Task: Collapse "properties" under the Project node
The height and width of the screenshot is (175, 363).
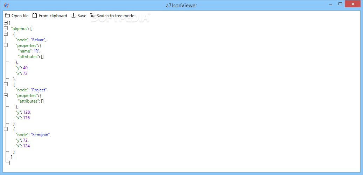Action: (x=6, y=95)
